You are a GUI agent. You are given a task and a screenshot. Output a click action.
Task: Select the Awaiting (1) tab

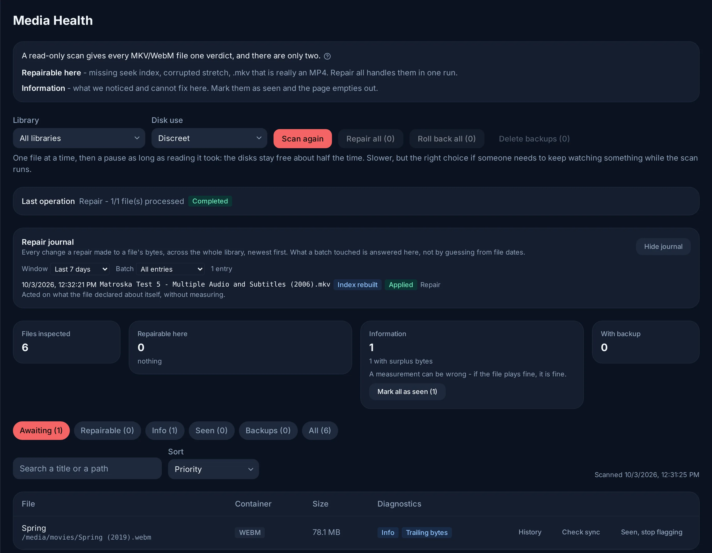pos(41,431)
